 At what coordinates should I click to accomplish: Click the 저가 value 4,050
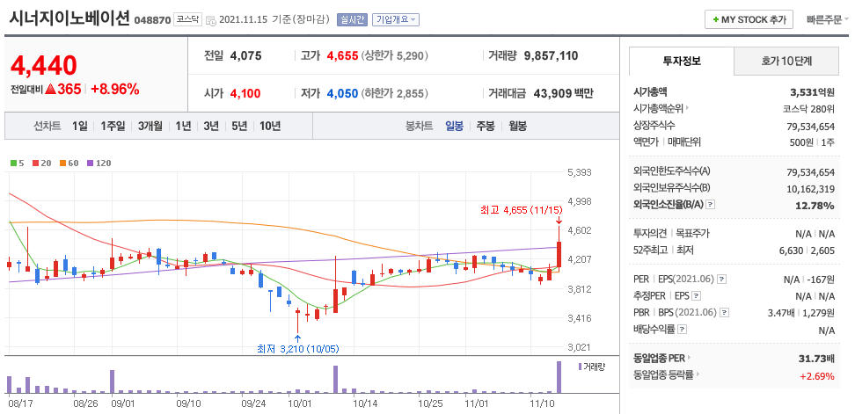342,93
